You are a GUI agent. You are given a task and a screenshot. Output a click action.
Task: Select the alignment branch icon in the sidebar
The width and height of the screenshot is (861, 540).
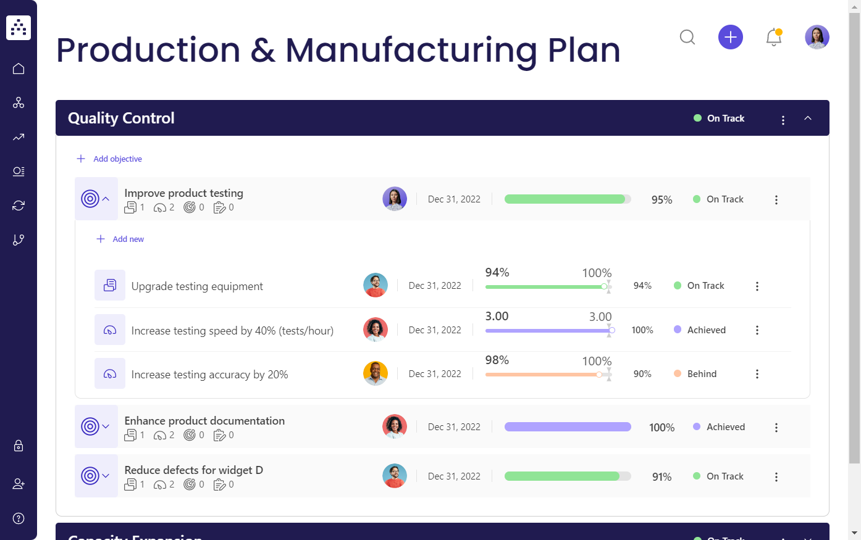[x=18, y=239]
